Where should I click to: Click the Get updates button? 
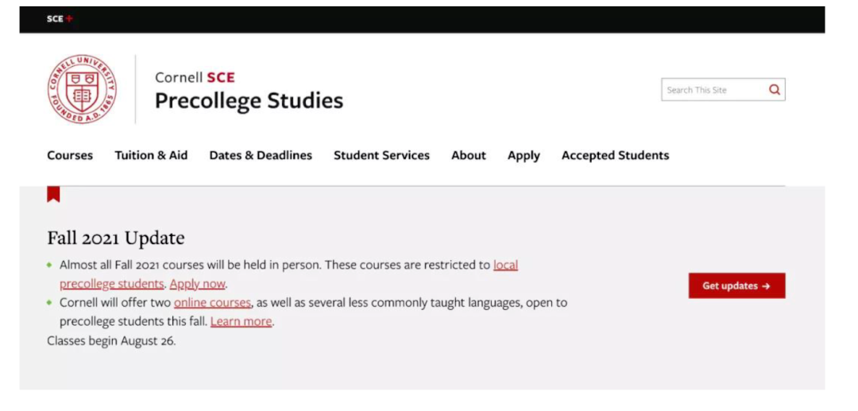736,285
